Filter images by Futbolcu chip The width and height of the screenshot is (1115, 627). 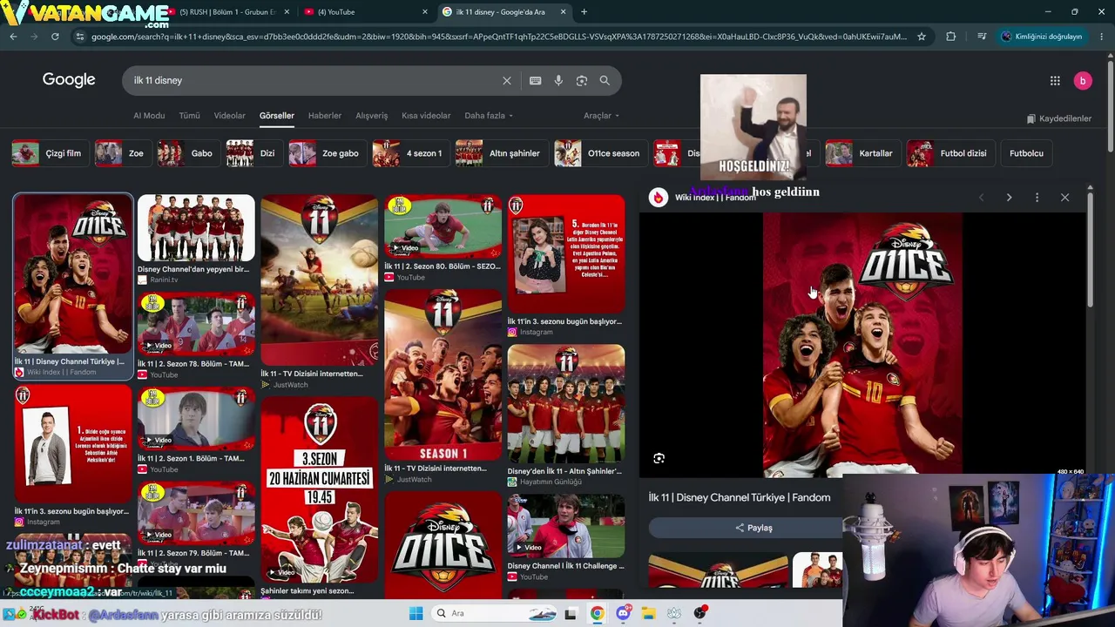tap(1026, 153)
